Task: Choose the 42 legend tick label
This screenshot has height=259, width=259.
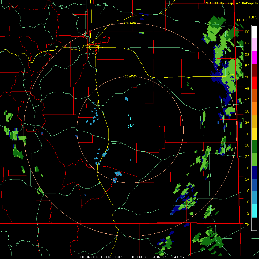Action: (x=247, y=100)
